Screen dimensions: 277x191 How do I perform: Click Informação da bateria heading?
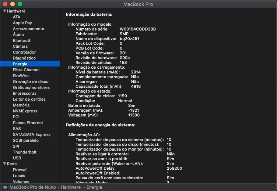pyautogui.click(x=89, y=14)
